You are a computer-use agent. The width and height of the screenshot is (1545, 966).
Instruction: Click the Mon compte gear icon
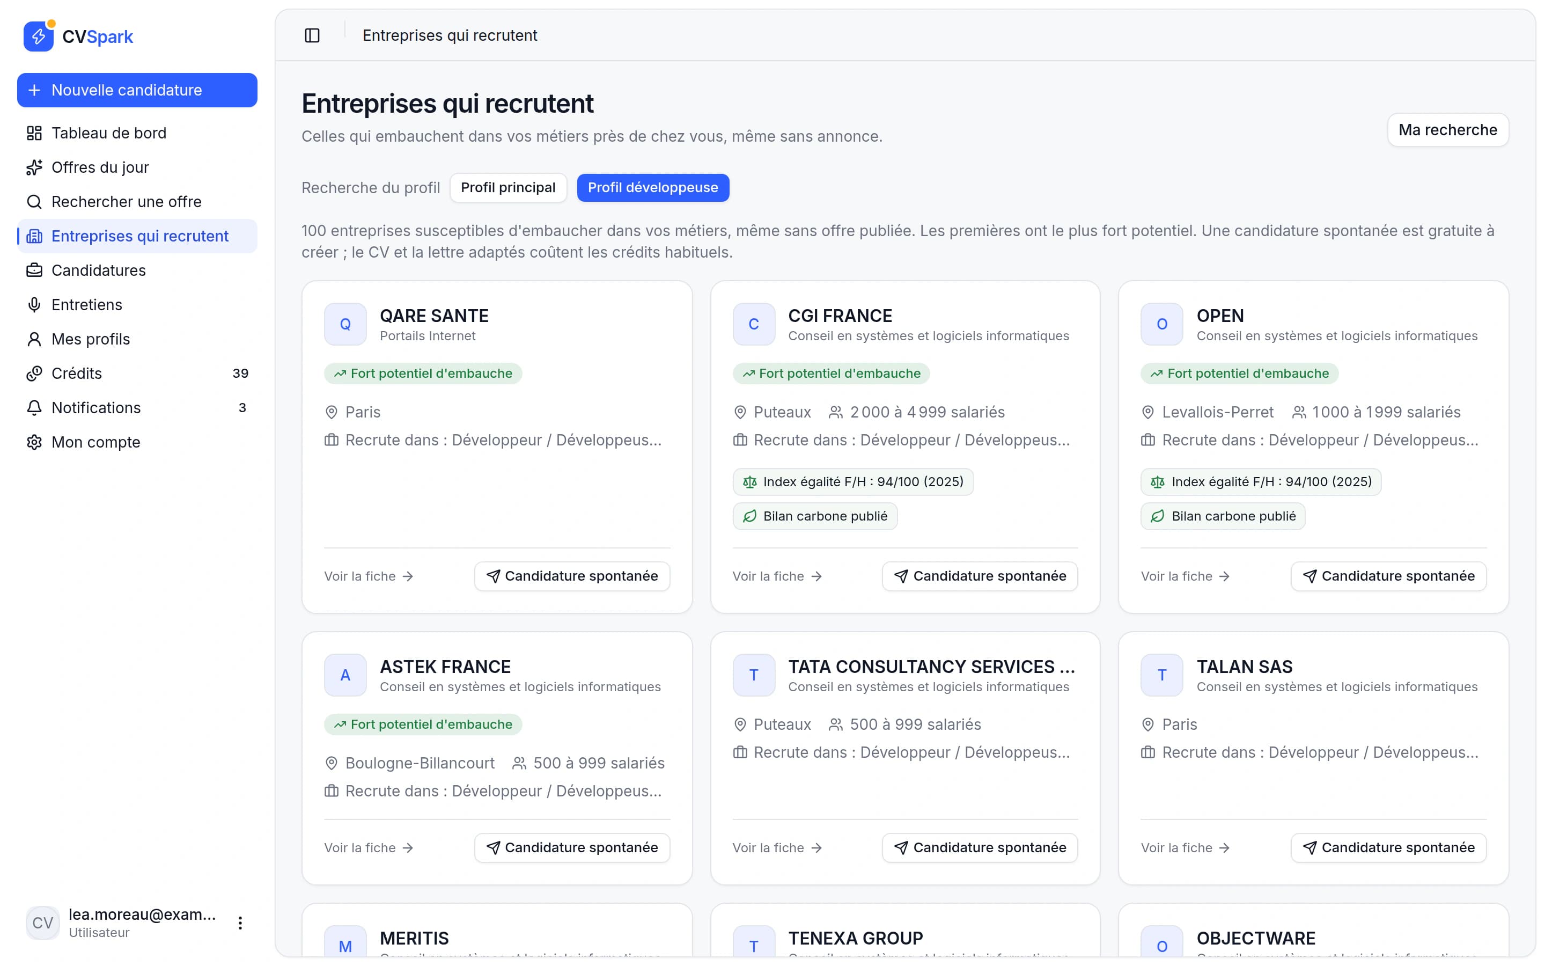point(34,442)
